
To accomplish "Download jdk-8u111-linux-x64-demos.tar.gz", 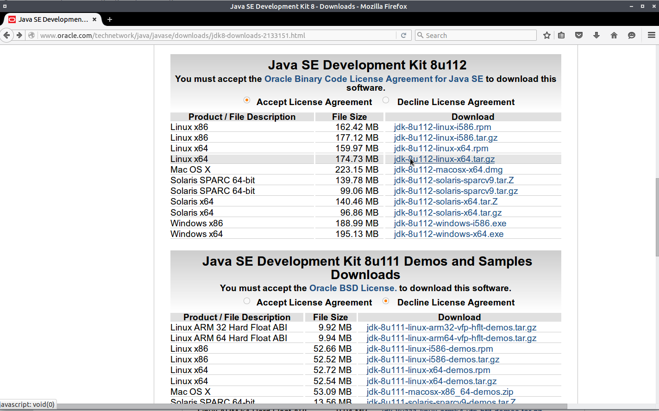I will [x=432, y=381].
